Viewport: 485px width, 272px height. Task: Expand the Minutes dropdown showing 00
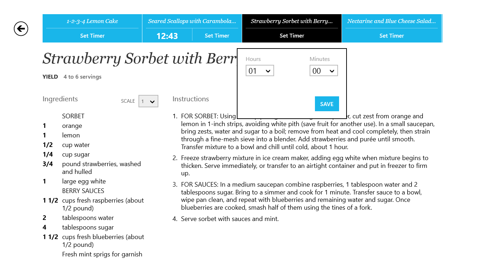[x=323, y=71]
